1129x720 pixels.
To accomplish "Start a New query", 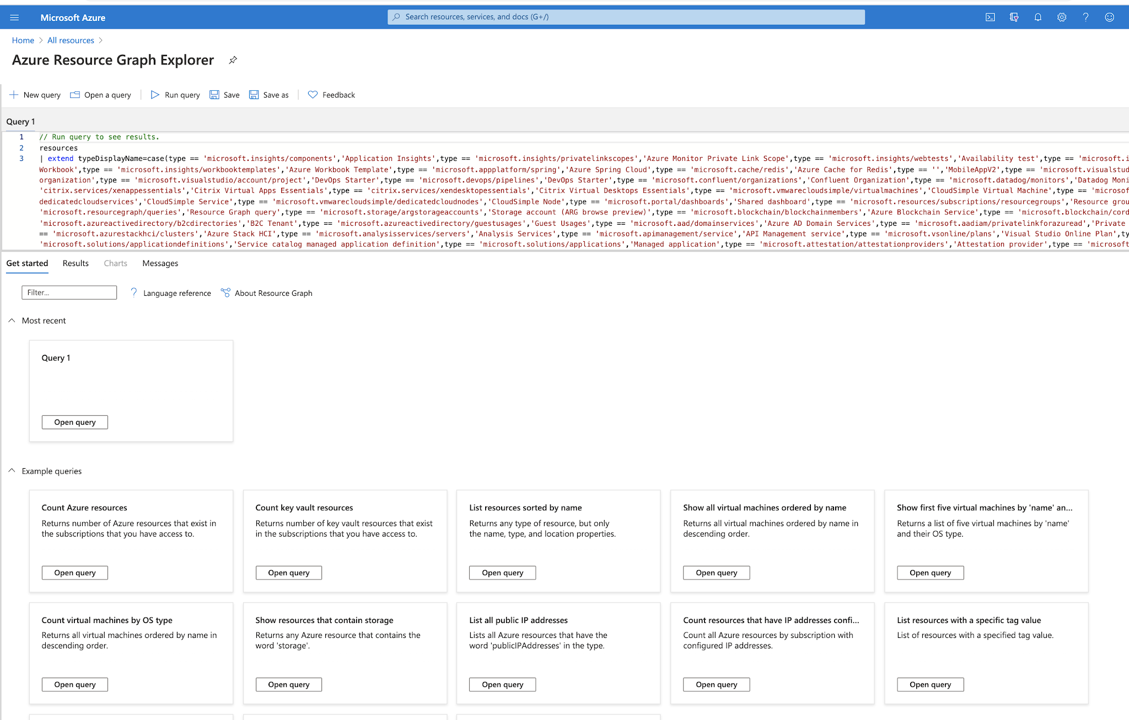I will coord(35,95).
